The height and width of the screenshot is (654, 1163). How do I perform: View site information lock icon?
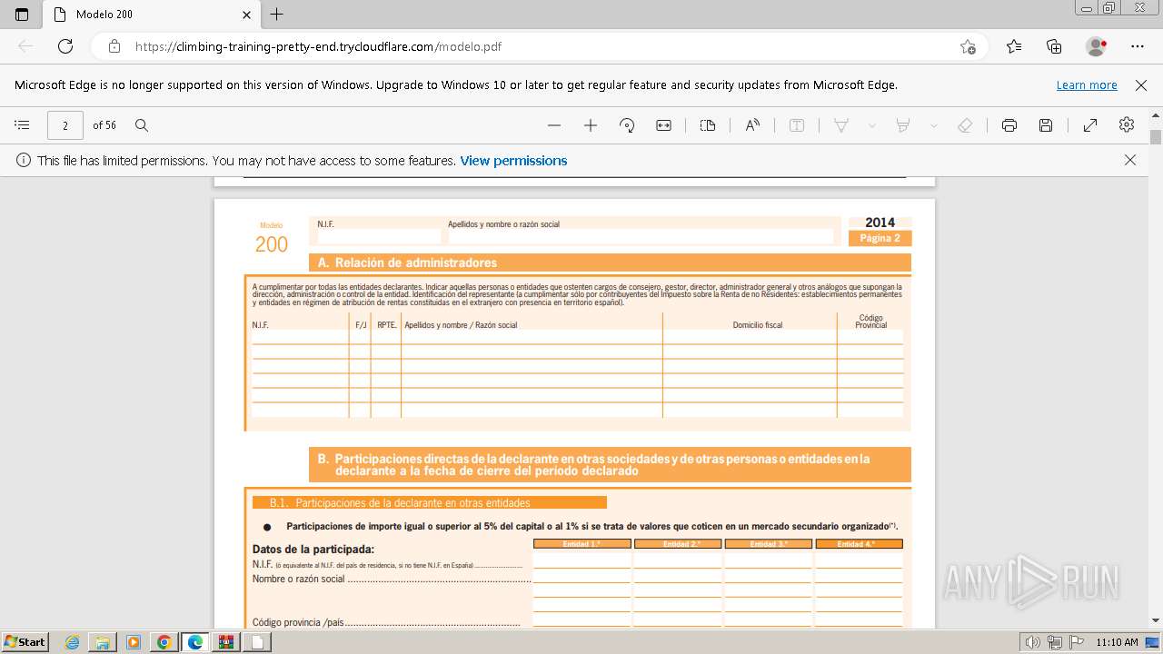point(114,46)
